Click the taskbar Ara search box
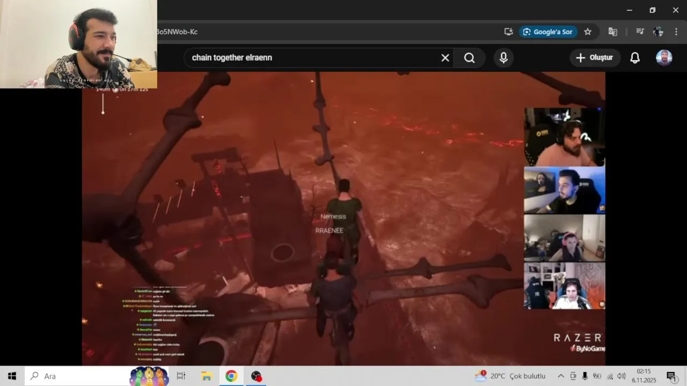This screenshot has height=386, width=687. click(x=97, y=376)
